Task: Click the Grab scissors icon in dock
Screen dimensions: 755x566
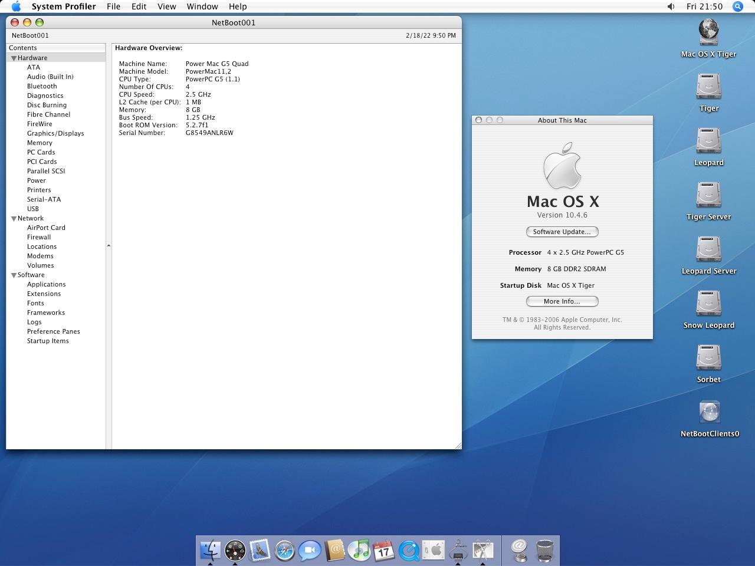Action: click(483, 550)
